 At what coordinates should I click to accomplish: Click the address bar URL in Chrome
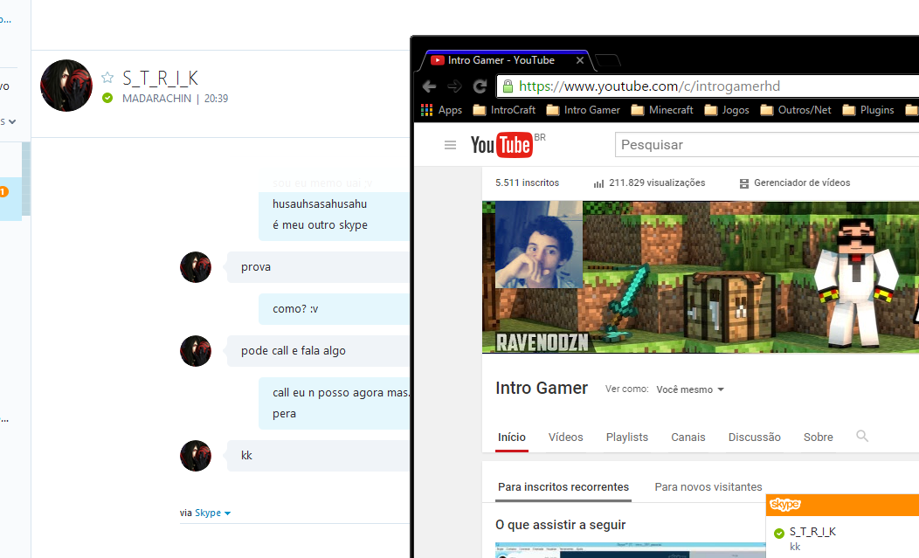649,86
